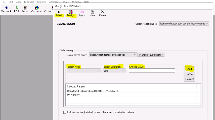Open the File menu
This screenshot has width=215, height=120.
click(x=4, y=2)
